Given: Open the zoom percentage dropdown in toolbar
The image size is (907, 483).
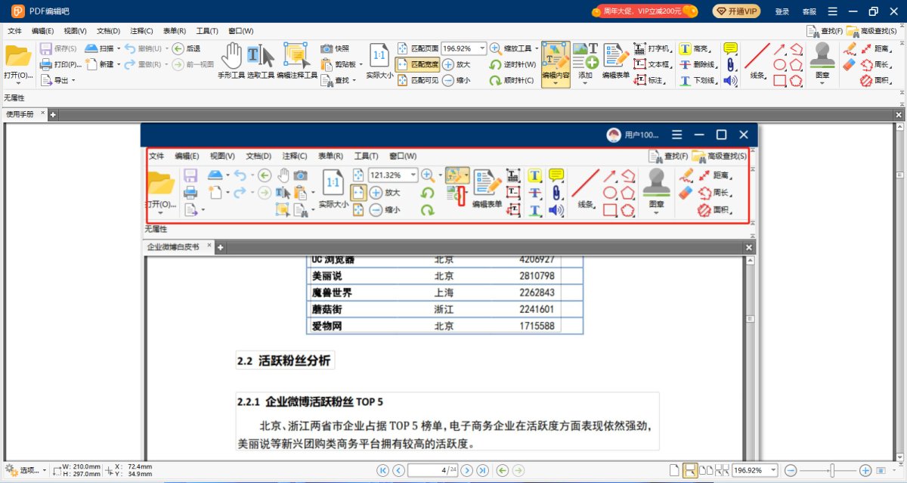Looking at the screenshot, I should (x=481, y=48).
